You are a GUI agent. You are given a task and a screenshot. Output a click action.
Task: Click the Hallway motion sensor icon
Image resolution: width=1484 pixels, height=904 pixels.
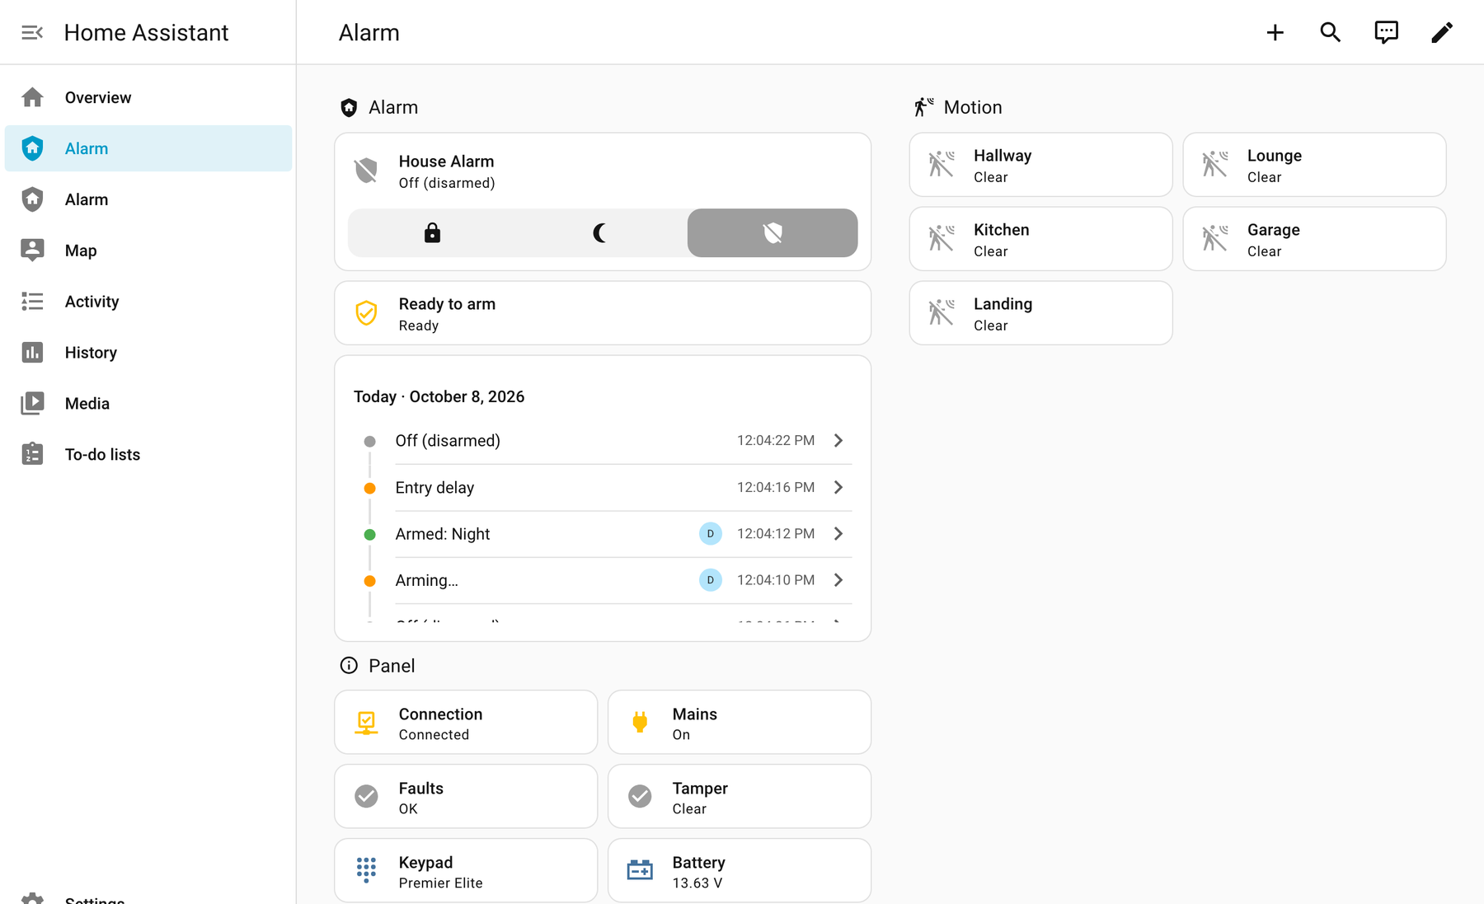(941, 165)
